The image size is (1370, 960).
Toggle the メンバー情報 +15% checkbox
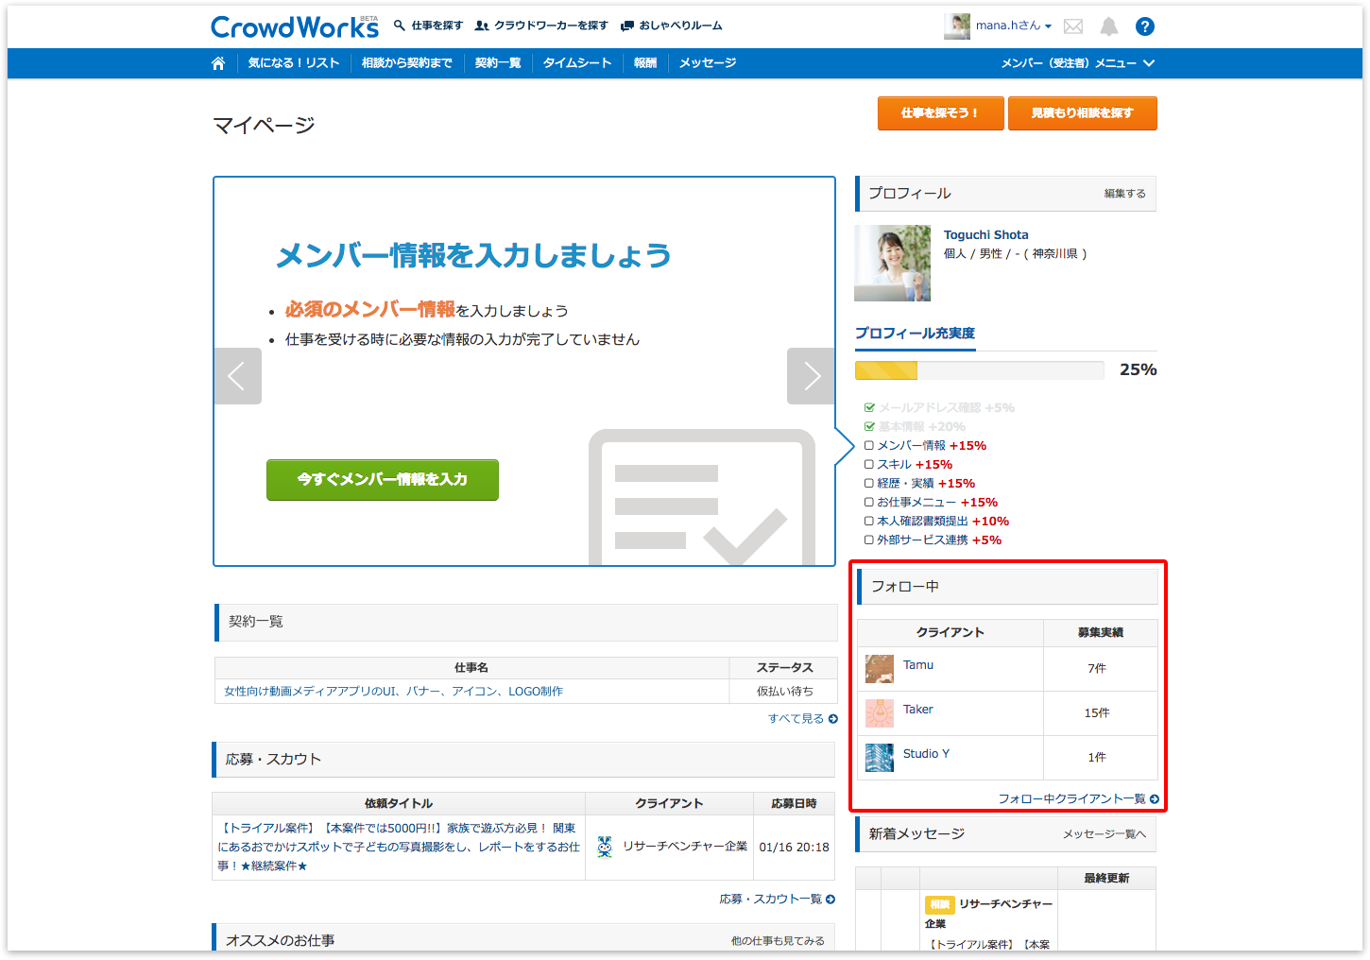[x=869, y=446]
